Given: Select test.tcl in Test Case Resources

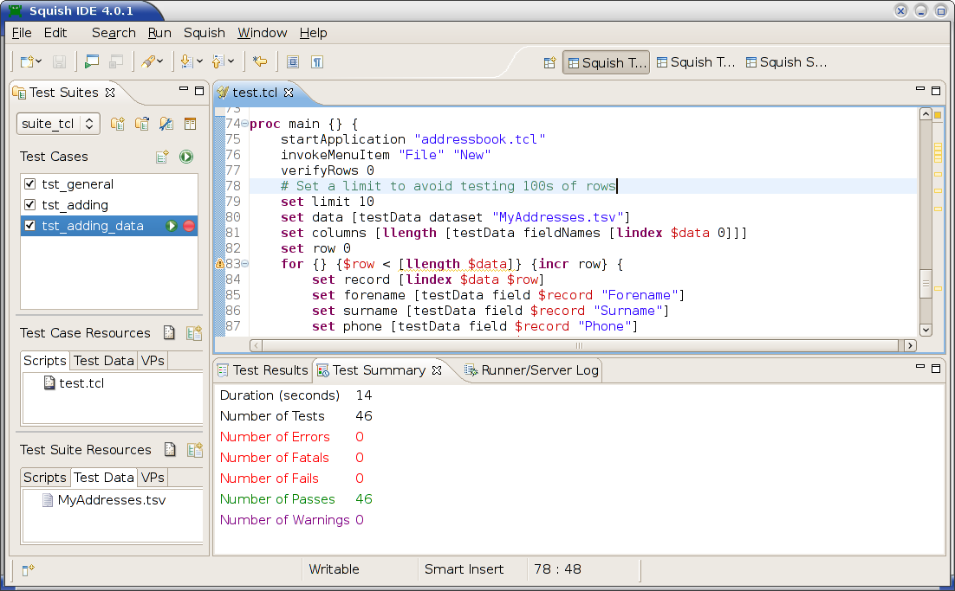Looking at the screenshot, I should [x=81, y=383].
